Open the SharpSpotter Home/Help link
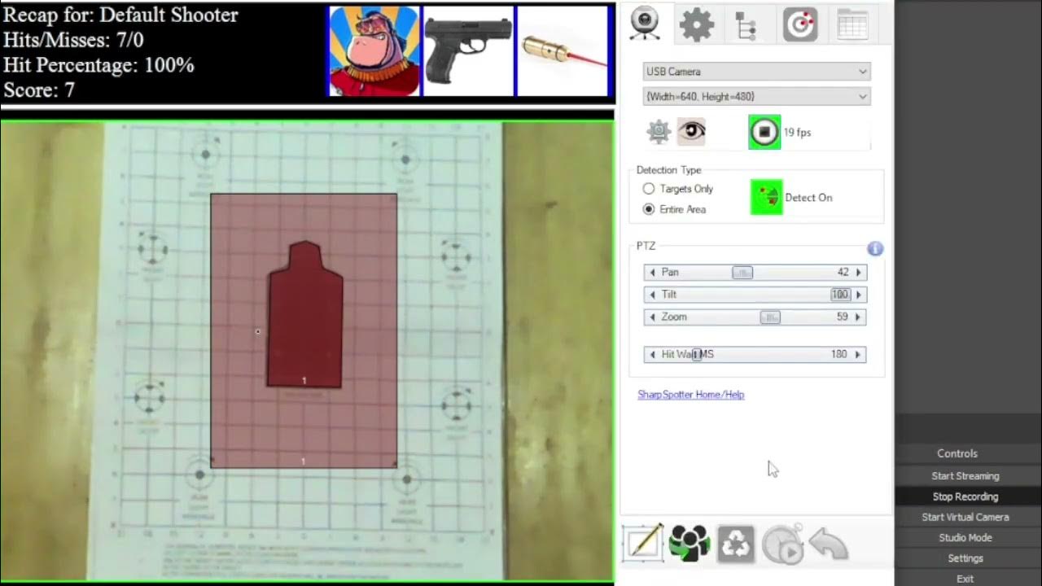1042x586 pixels. click(691, 395)
